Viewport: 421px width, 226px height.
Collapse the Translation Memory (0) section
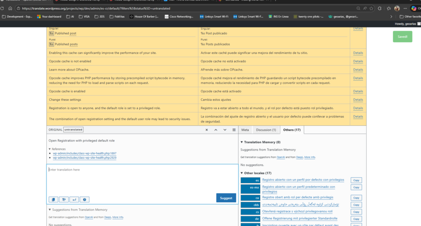point(242,142)
